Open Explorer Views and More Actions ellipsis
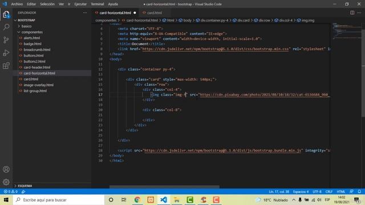The image size is (365, 205). (x=85, y=13)
